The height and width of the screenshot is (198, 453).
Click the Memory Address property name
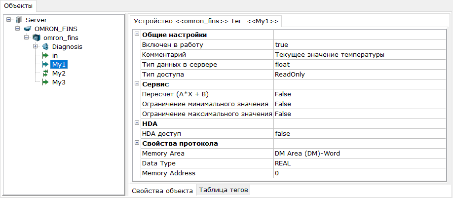[x=169, y=173]
